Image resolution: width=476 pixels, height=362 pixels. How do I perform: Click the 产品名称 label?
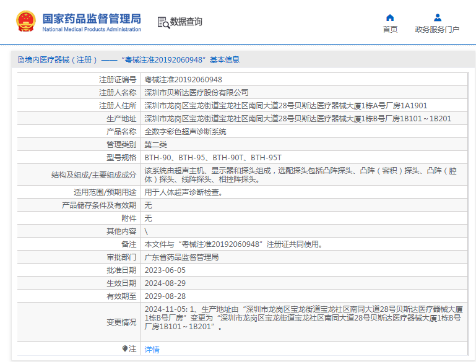(x=121, y=132)
